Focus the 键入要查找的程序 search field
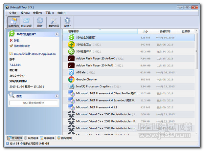 (x=34, y=103)
